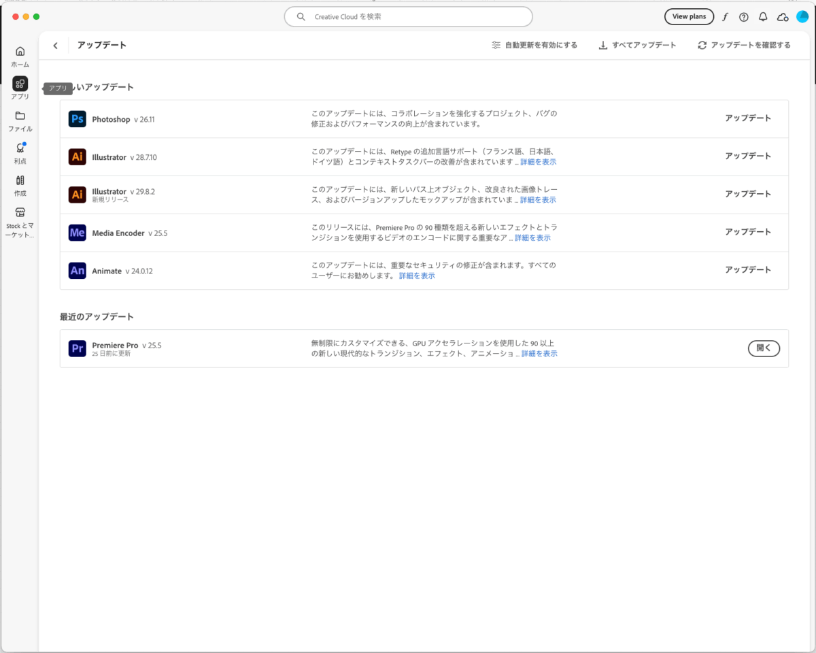Click the fonts f icon in header

point(725,17)
